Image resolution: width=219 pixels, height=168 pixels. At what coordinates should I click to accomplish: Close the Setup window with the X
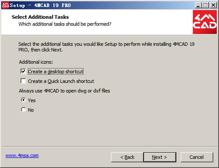213,5
